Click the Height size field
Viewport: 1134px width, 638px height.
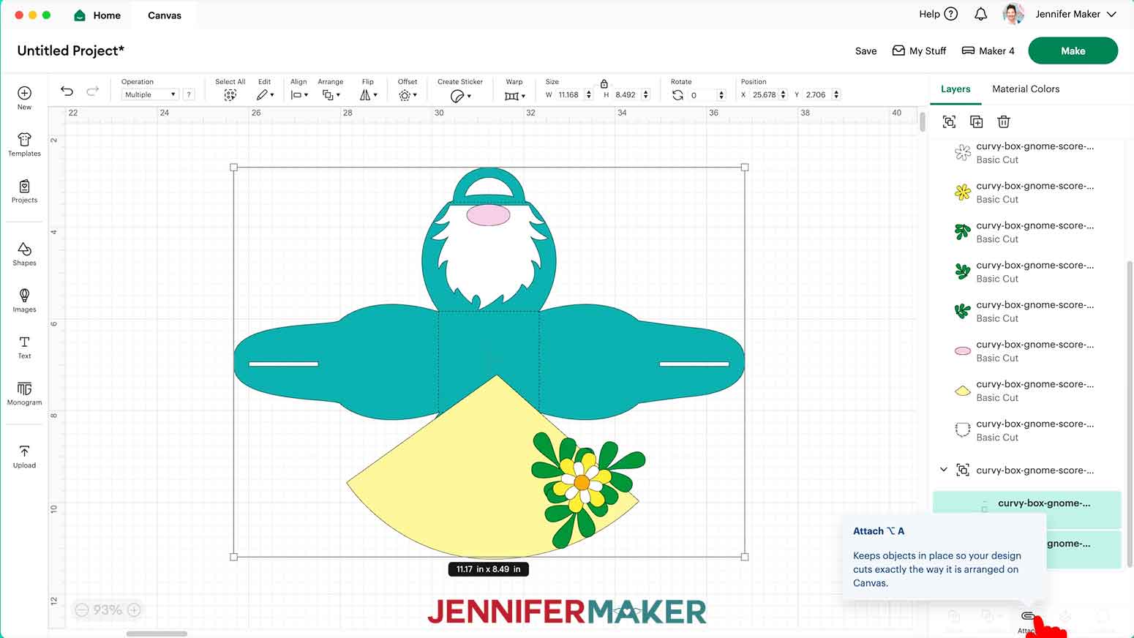click(x=626, y=94)
